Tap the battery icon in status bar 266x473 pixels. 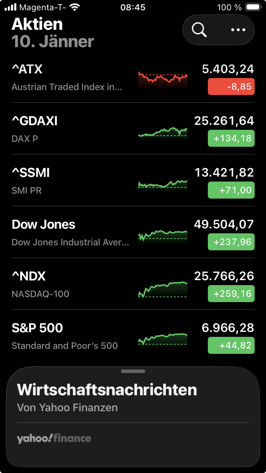(253, 7)
